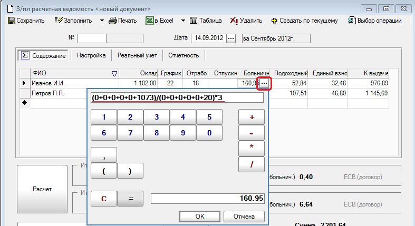The image size is (415, 226).
Task: Click calculator digit 2
Action: point(130,117)
